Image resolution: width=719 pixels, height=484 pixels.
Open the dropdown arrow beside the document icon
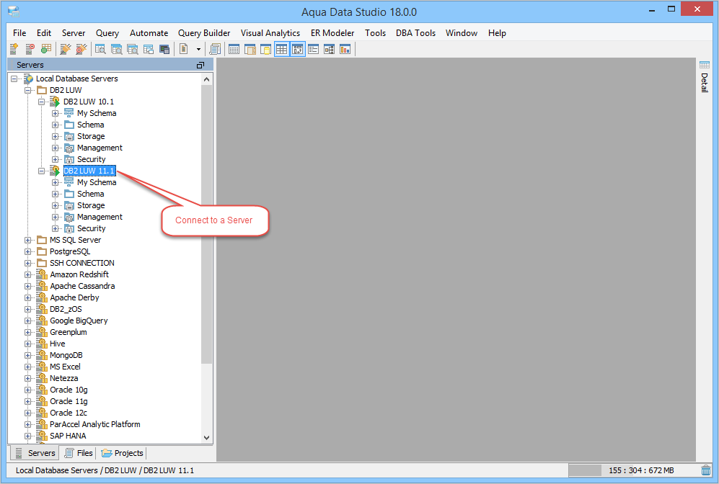pos(198,49)
